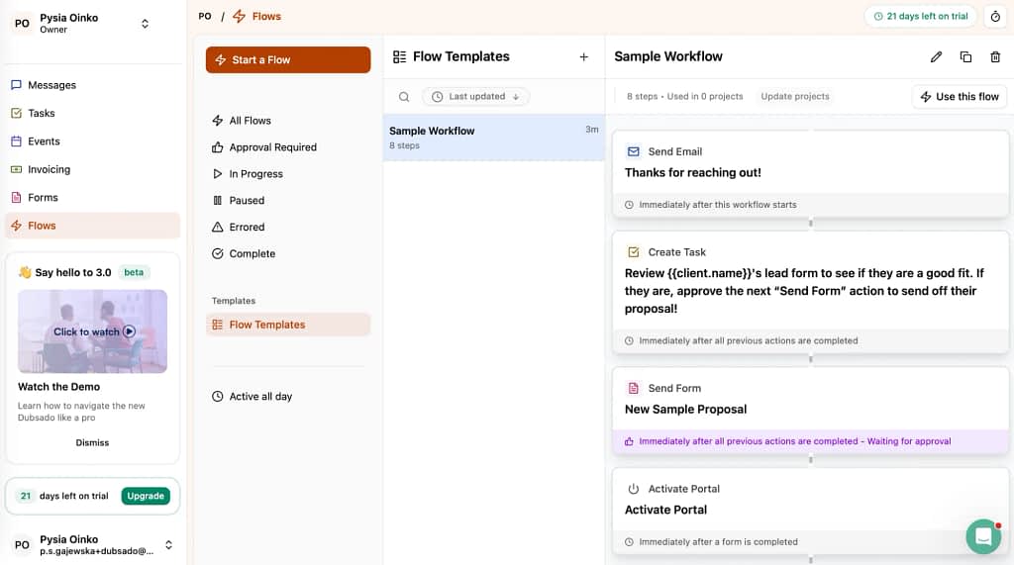Screen dimensions: 1014x565
Task: Duplicate Sample Workflow with copy icon
Action: [965, 56]
